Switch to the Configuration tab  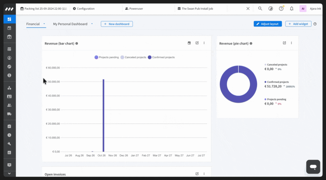pos(84,8)
